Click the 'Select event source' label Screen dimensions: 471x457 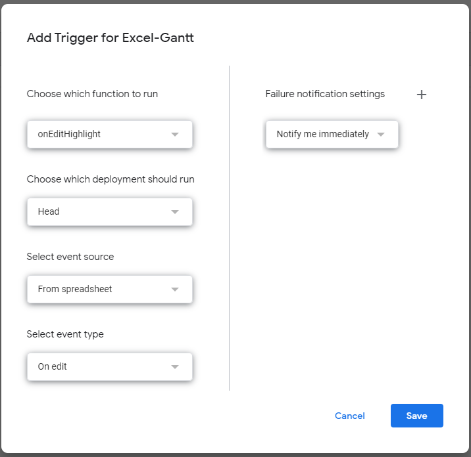pos(70,257)
